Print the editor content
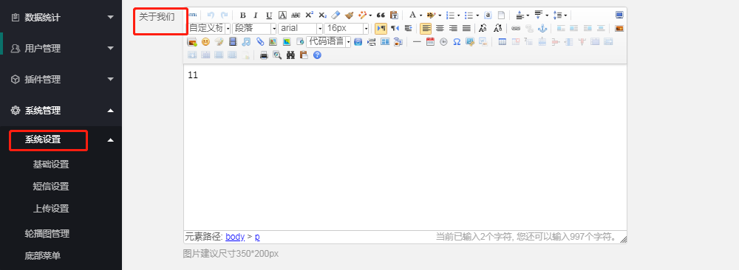739x270 pixels. click(264, 55)
